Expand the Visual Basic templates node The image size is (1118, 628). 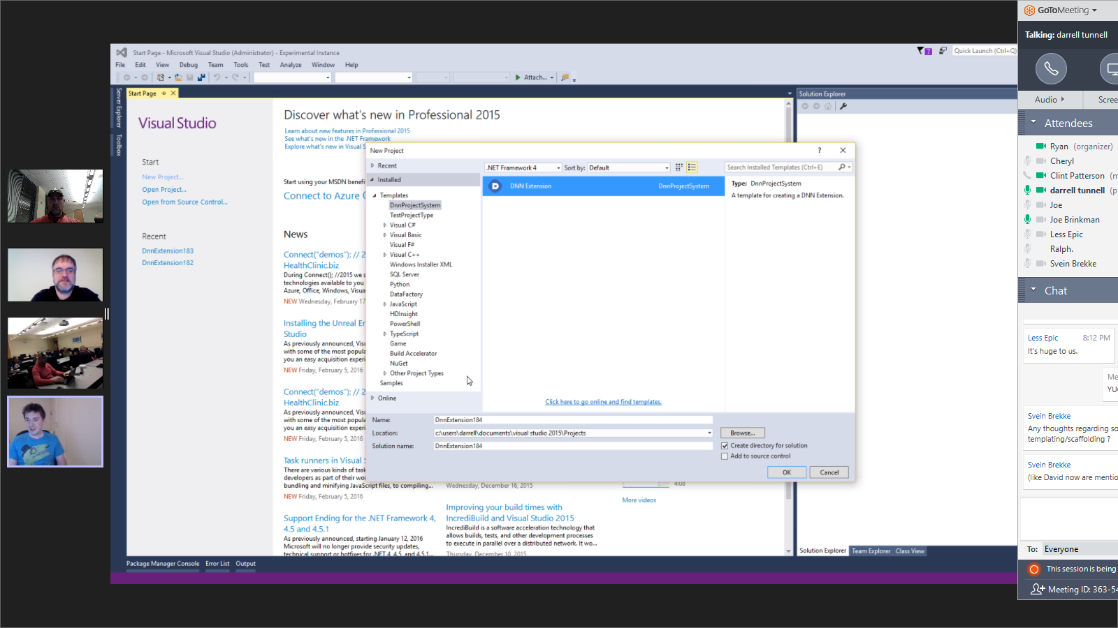point(385,235)
